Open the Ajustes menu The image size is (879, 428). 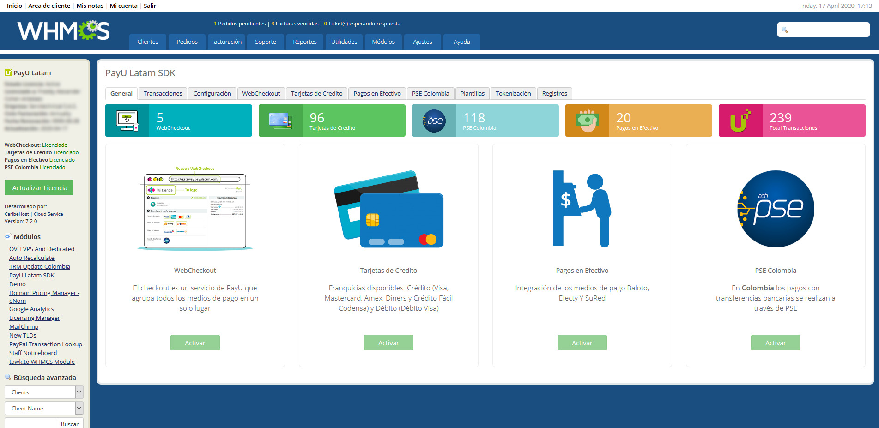(423, 42)
